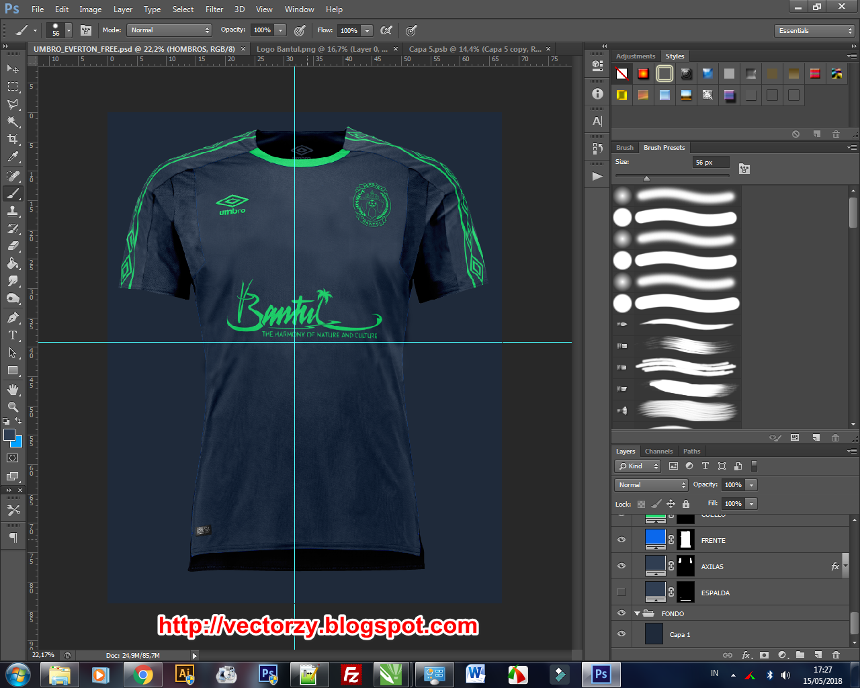The width and height of the screenshot is (860, 688).
Task: Switch to the Adjustments tab
Action: (635, 56)
